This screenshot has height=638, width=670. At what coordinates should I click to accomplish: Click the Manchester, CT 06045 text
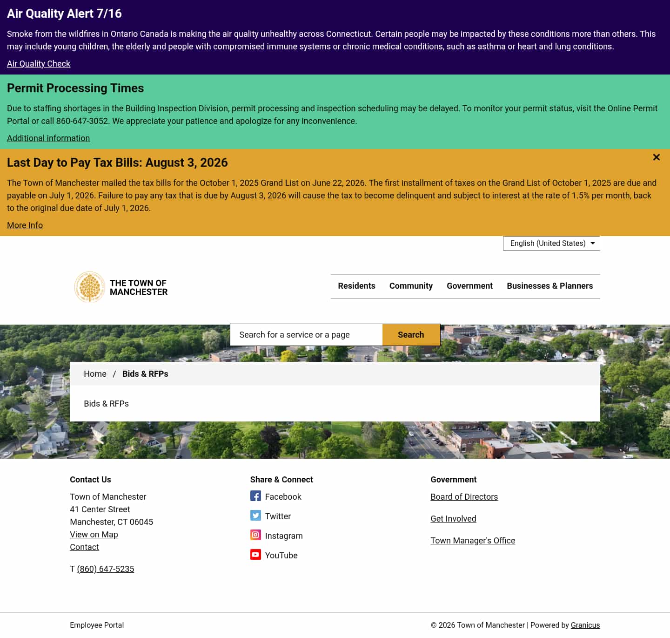click(x=112, y=522)
